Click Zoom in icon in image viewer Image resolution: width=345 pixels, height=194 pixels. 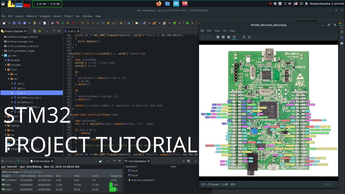(x=223, y=37)
